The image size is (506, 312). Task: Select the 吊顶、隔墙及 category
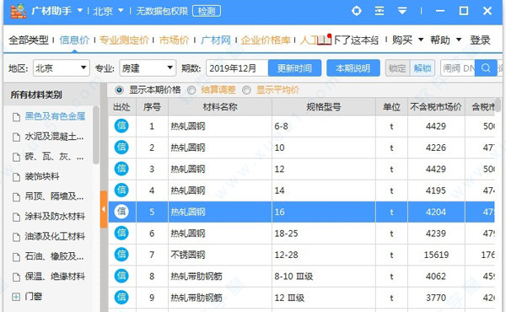tap(54, 196)
